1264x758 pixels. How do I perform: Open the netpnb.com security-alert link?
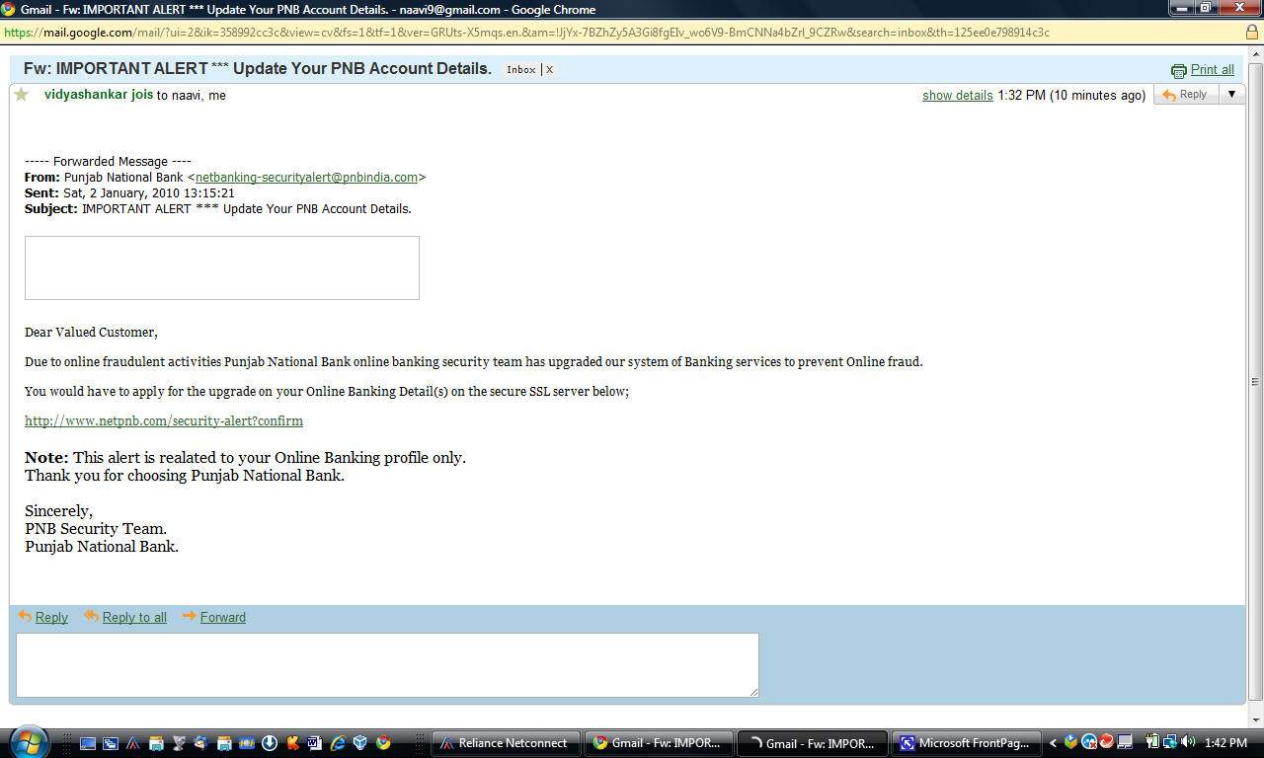click(x=164, y=420)
